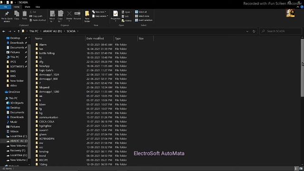304x171 pixels.
Task: Click the Copy ribbon icon
Action: [x=17, y=15]
